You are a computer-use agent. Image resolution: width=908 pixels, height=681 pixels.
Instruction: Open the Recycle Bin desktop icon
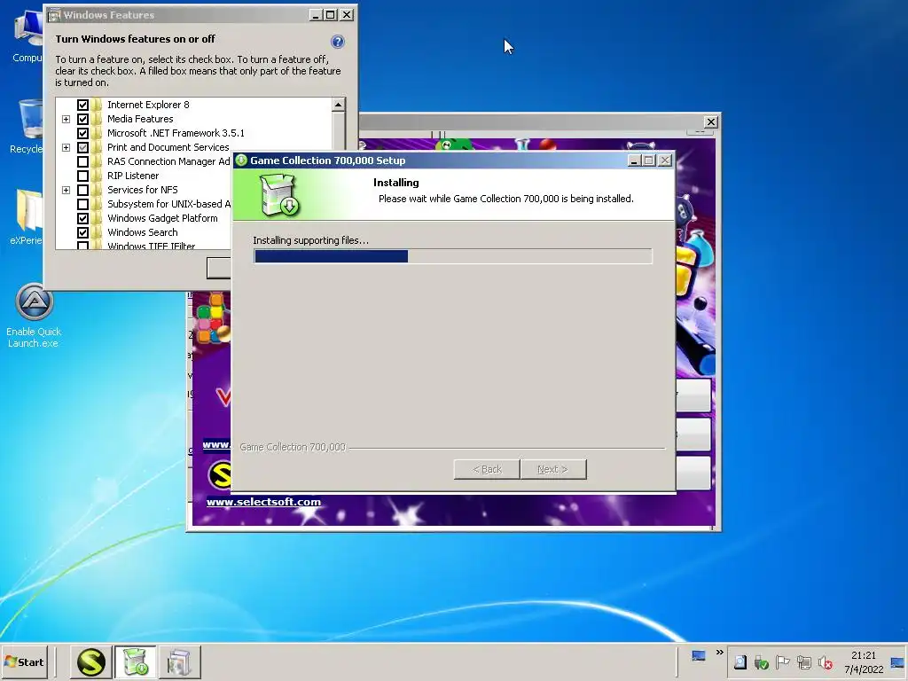coord(27,126)
